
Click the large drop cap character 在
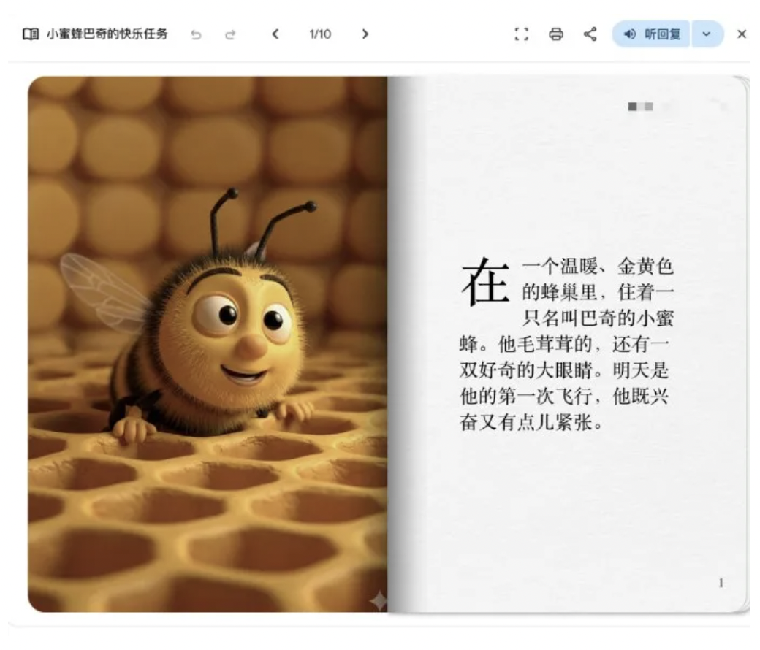484,283
